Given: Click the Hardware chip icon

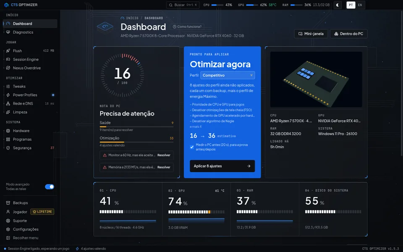Looking at the screenshot, I should [8, 131].
